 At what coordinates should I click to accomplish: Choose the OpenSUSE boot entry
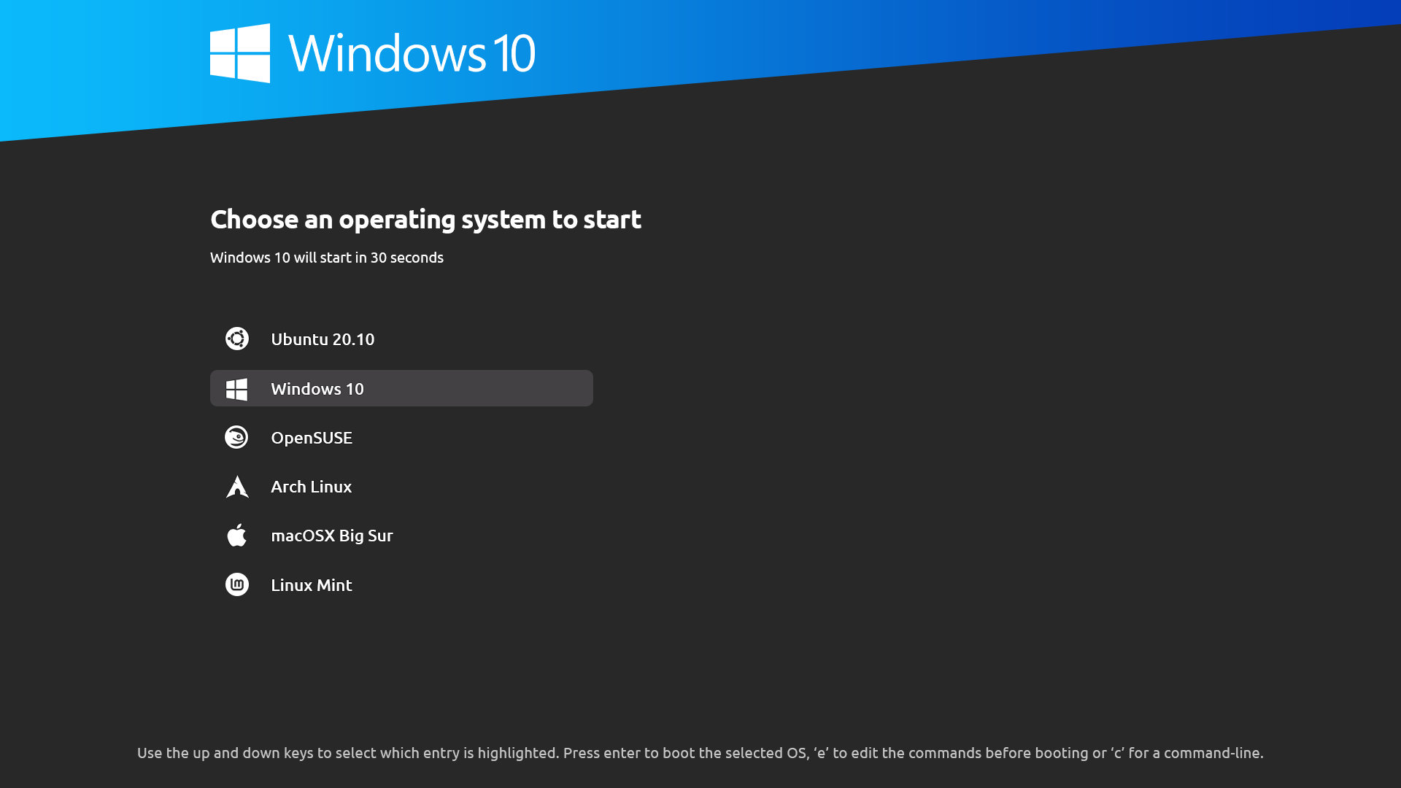[x=401, y=438]
